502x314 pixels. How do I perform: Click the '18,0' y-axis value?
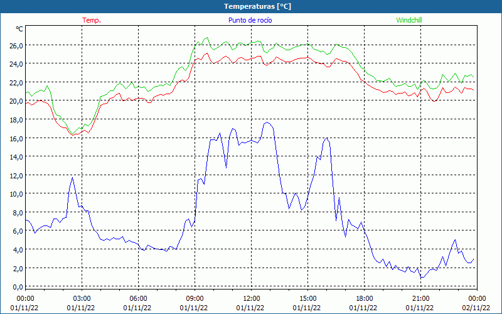16,120
